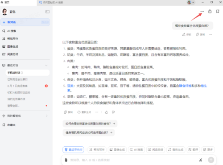Select the 阅读总结 chip above the input
Viewport: 223px width, 165px height.
pos(156,149)
